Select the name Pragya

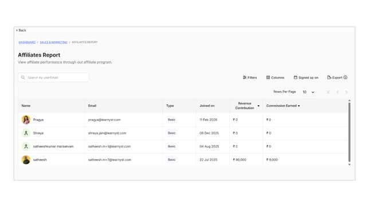tap(38, 120)
